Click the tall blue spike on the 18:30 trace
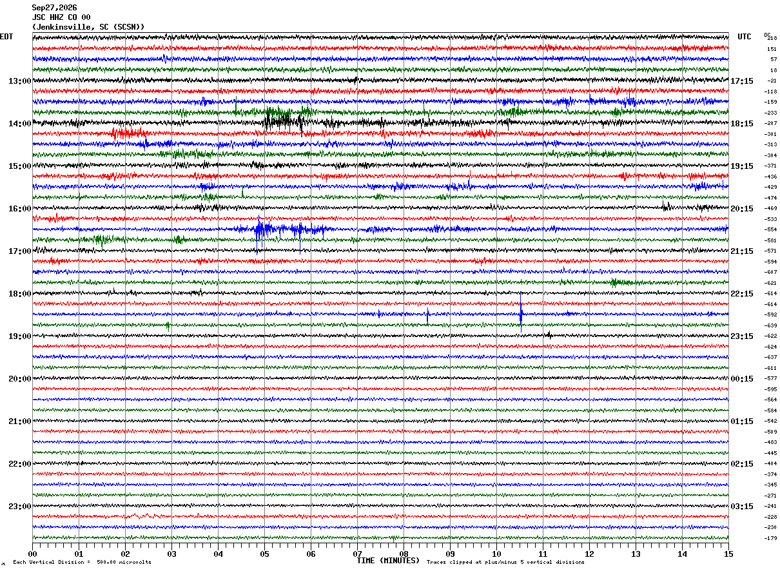The height and width of the screenshot is (571, 780). click(521, 313)
